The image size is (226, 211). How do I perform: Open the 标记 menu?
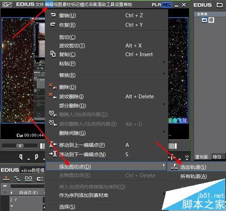coord(75,5)
